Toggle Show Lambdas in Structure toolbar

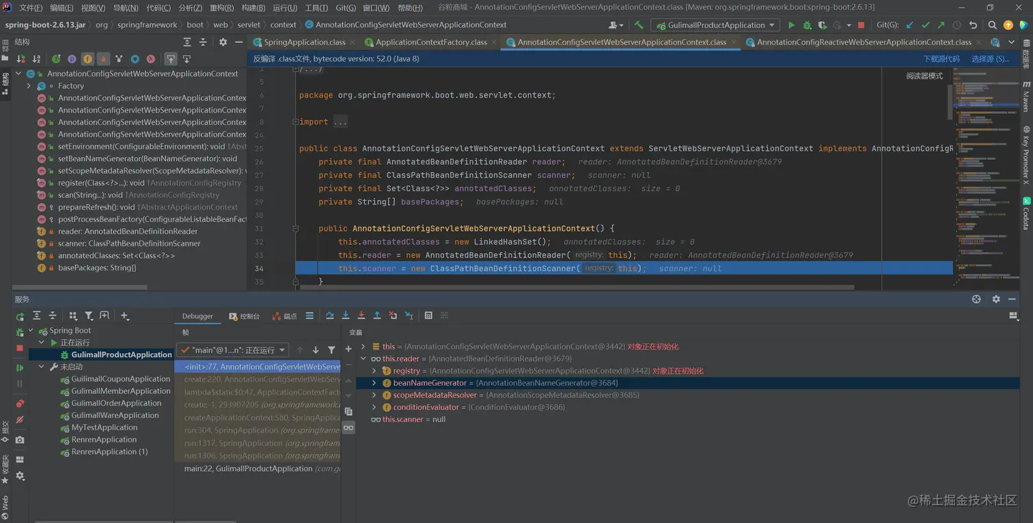pyautogui.click(x=150, y=59)
